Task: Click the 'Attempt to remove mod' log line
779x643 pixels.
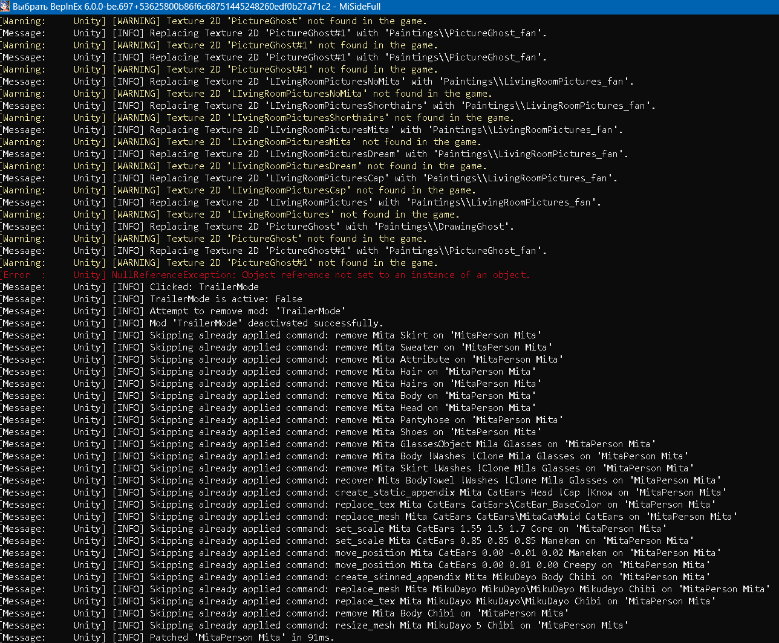Action: click(x=247, y=311)
